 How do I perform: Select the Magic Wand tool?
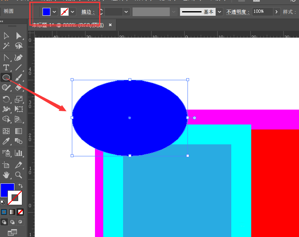[x=6, y=45]
